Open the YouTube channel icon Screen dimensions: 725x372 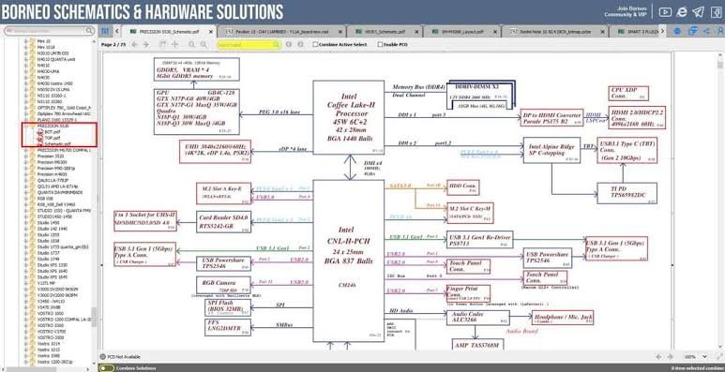tap(665, 12)
